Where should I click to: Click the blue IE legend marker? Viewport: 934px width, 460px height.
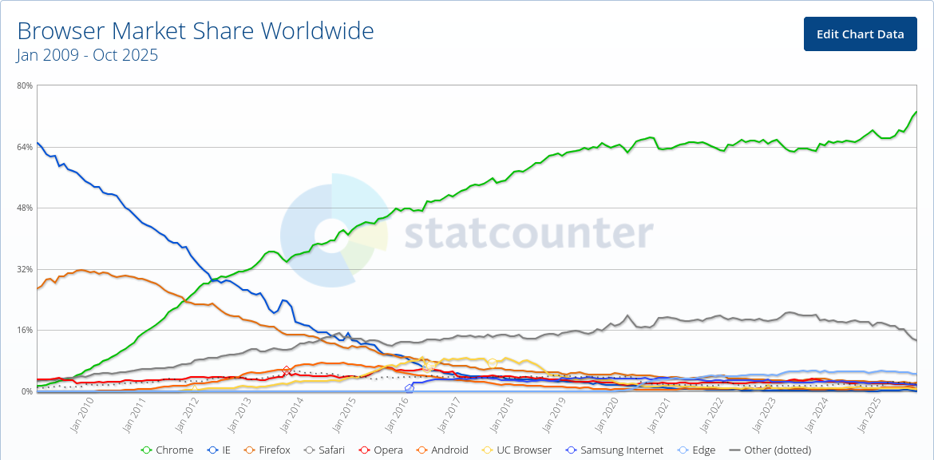pos(212,450)
